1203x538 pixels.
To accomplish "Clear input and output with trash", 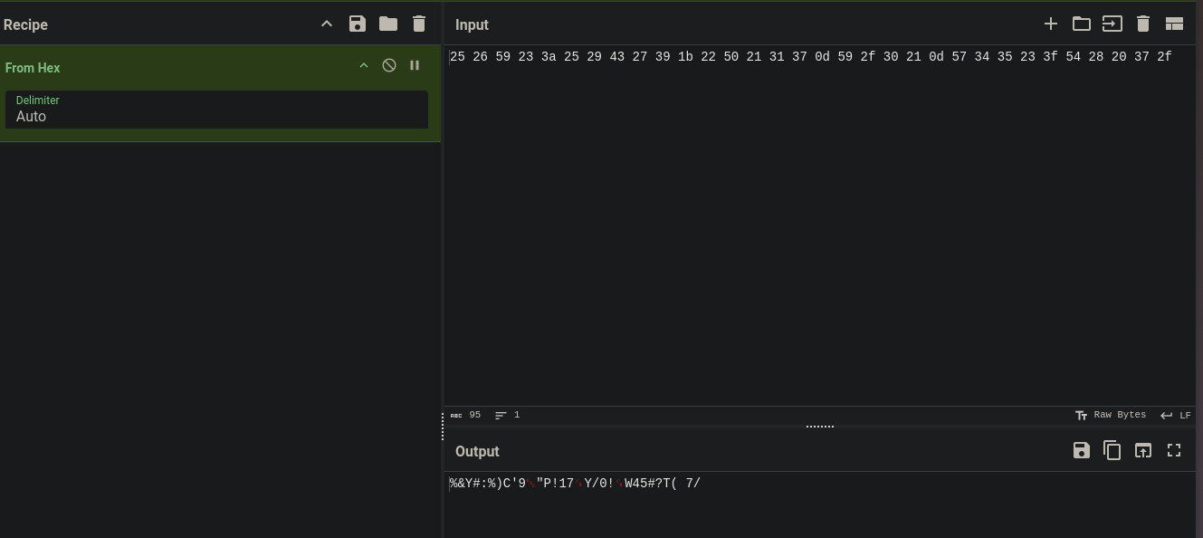I will [1143, 24].
